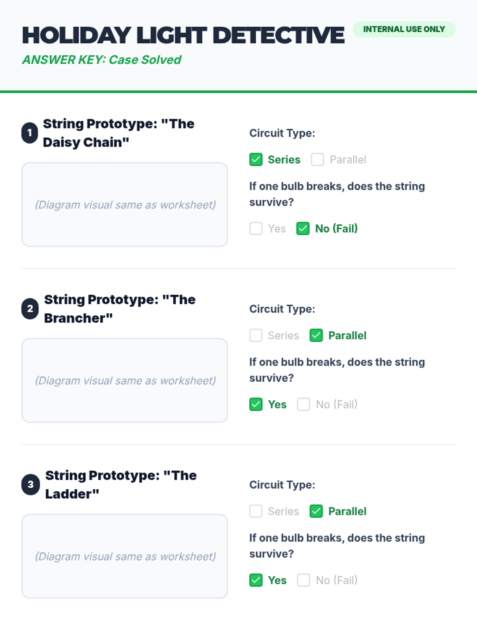The image size is (477, 637).
Task: Check Series box for The Brancher
Action: click(256, 335)
